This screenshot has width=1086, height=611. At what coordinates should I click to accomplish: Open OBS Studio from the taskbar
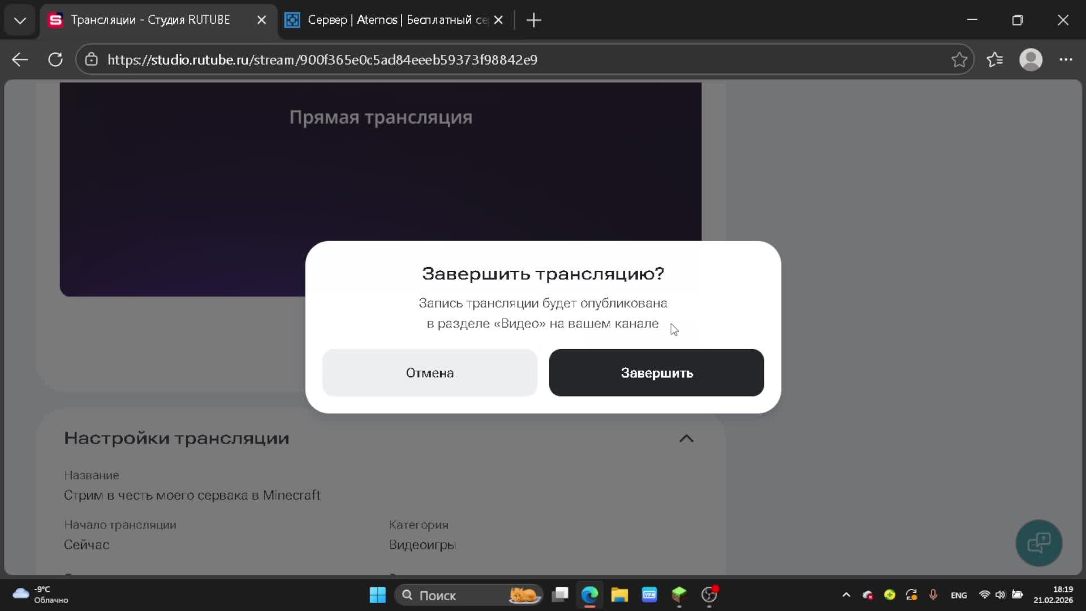(709, 595)
